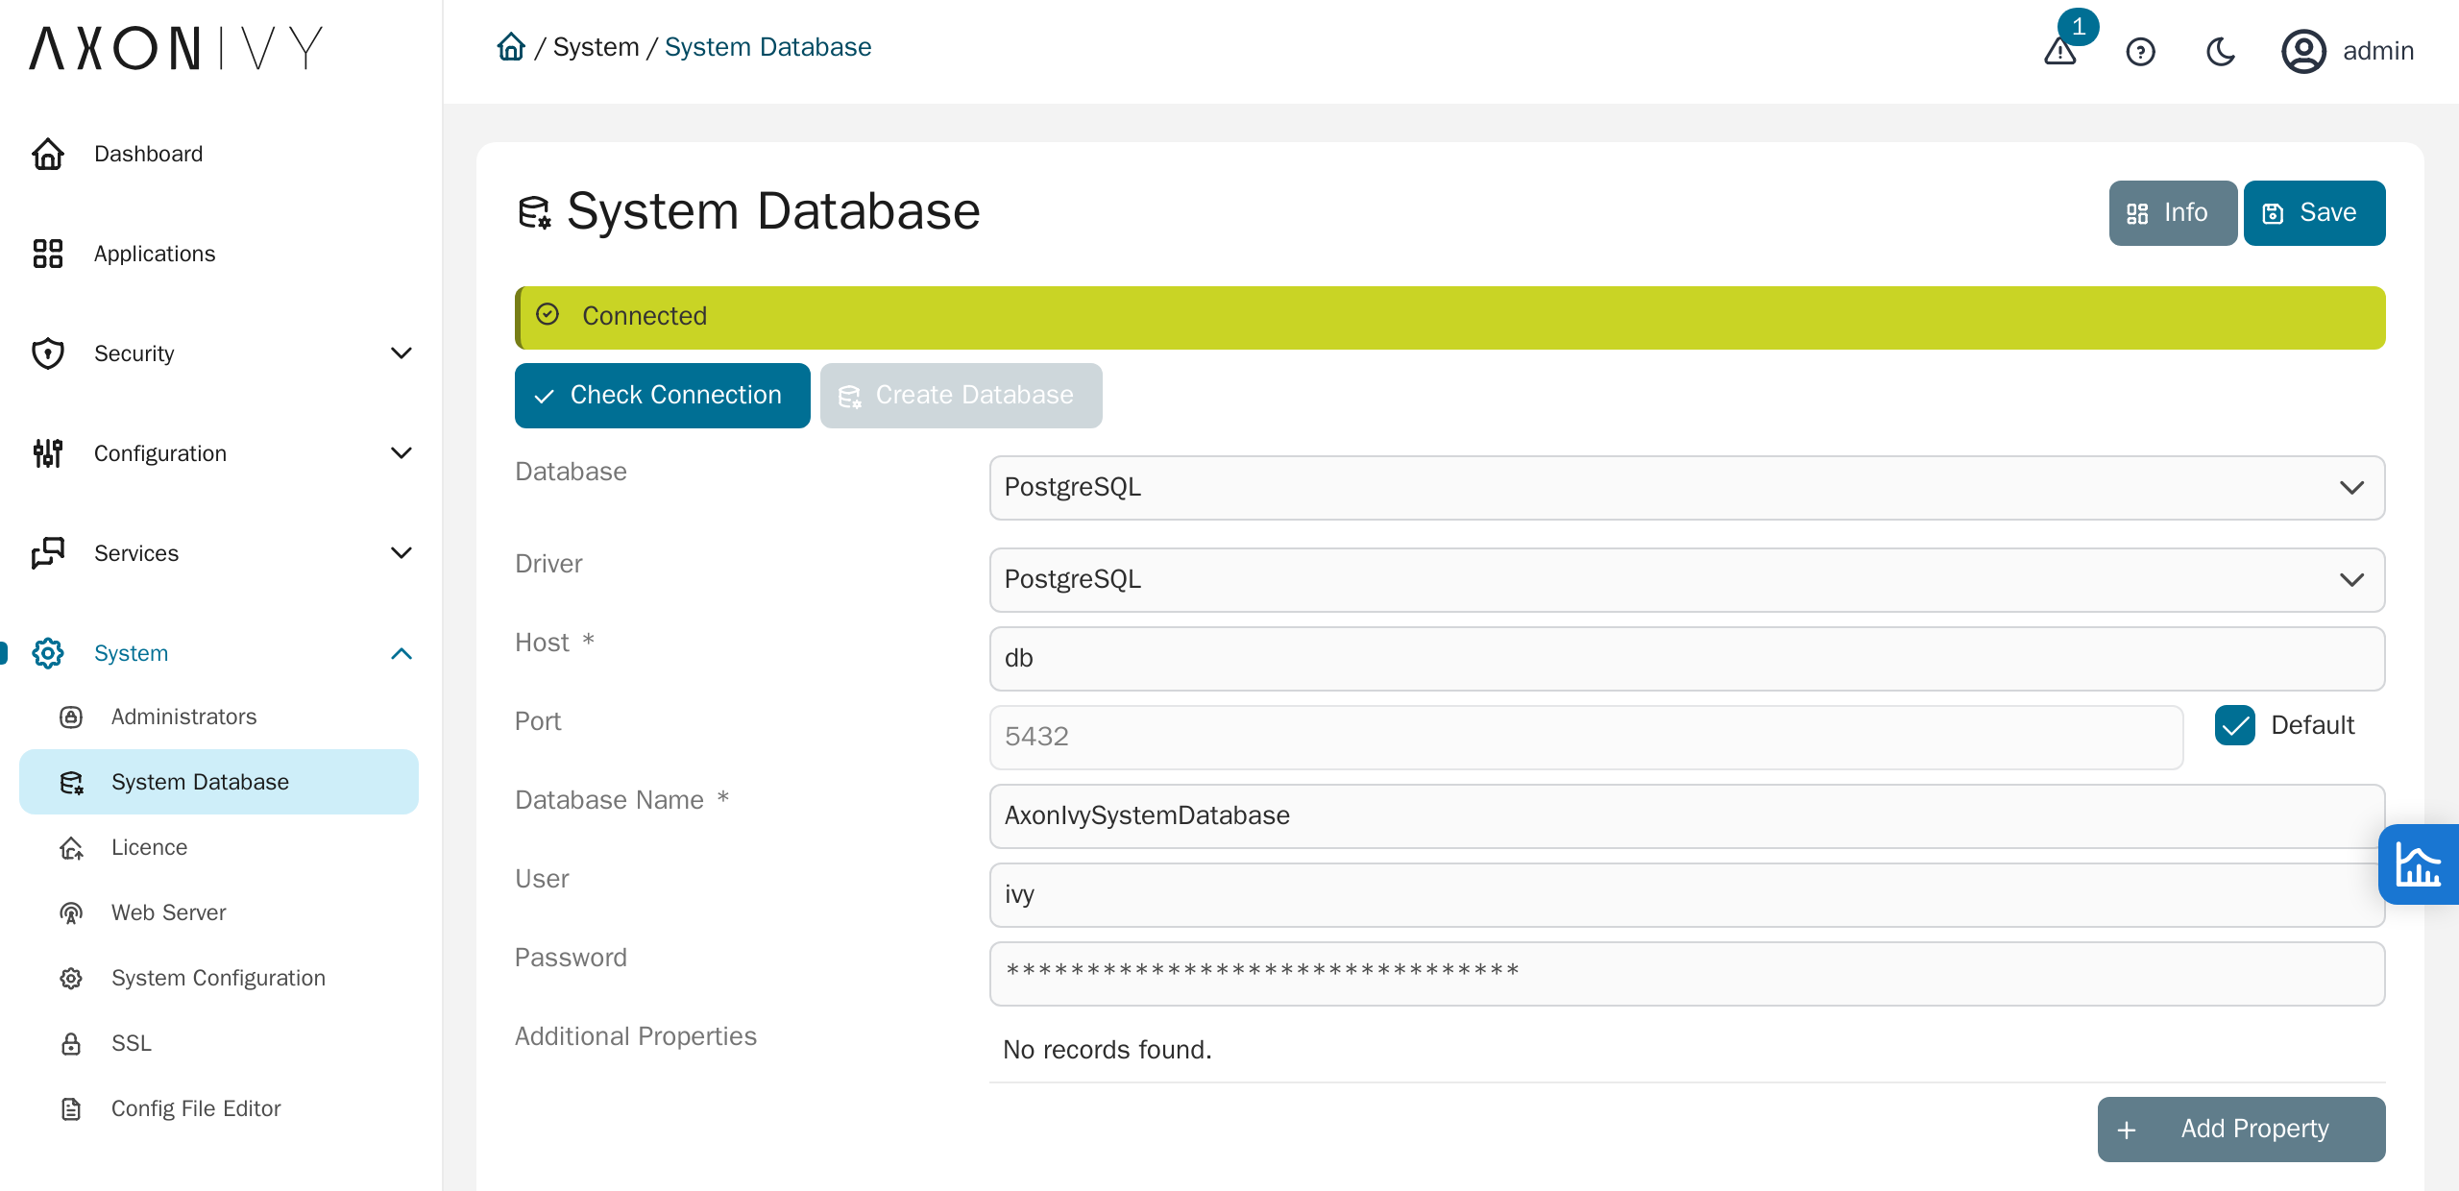This screenshot has height=1191, width=2459.
Task: Click the User input field
Action: [x=1687, y=895]
